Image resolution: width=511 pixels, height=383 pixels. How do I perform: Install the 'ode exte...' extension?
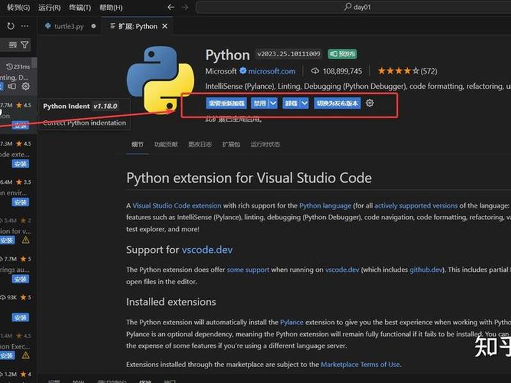(x=20, y=164)
